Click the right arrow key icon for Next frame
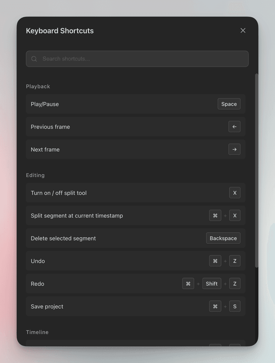 tap(234, 149)
